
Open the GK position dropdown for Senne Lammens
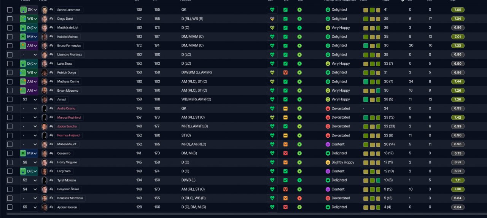click(x=29, y=10)
